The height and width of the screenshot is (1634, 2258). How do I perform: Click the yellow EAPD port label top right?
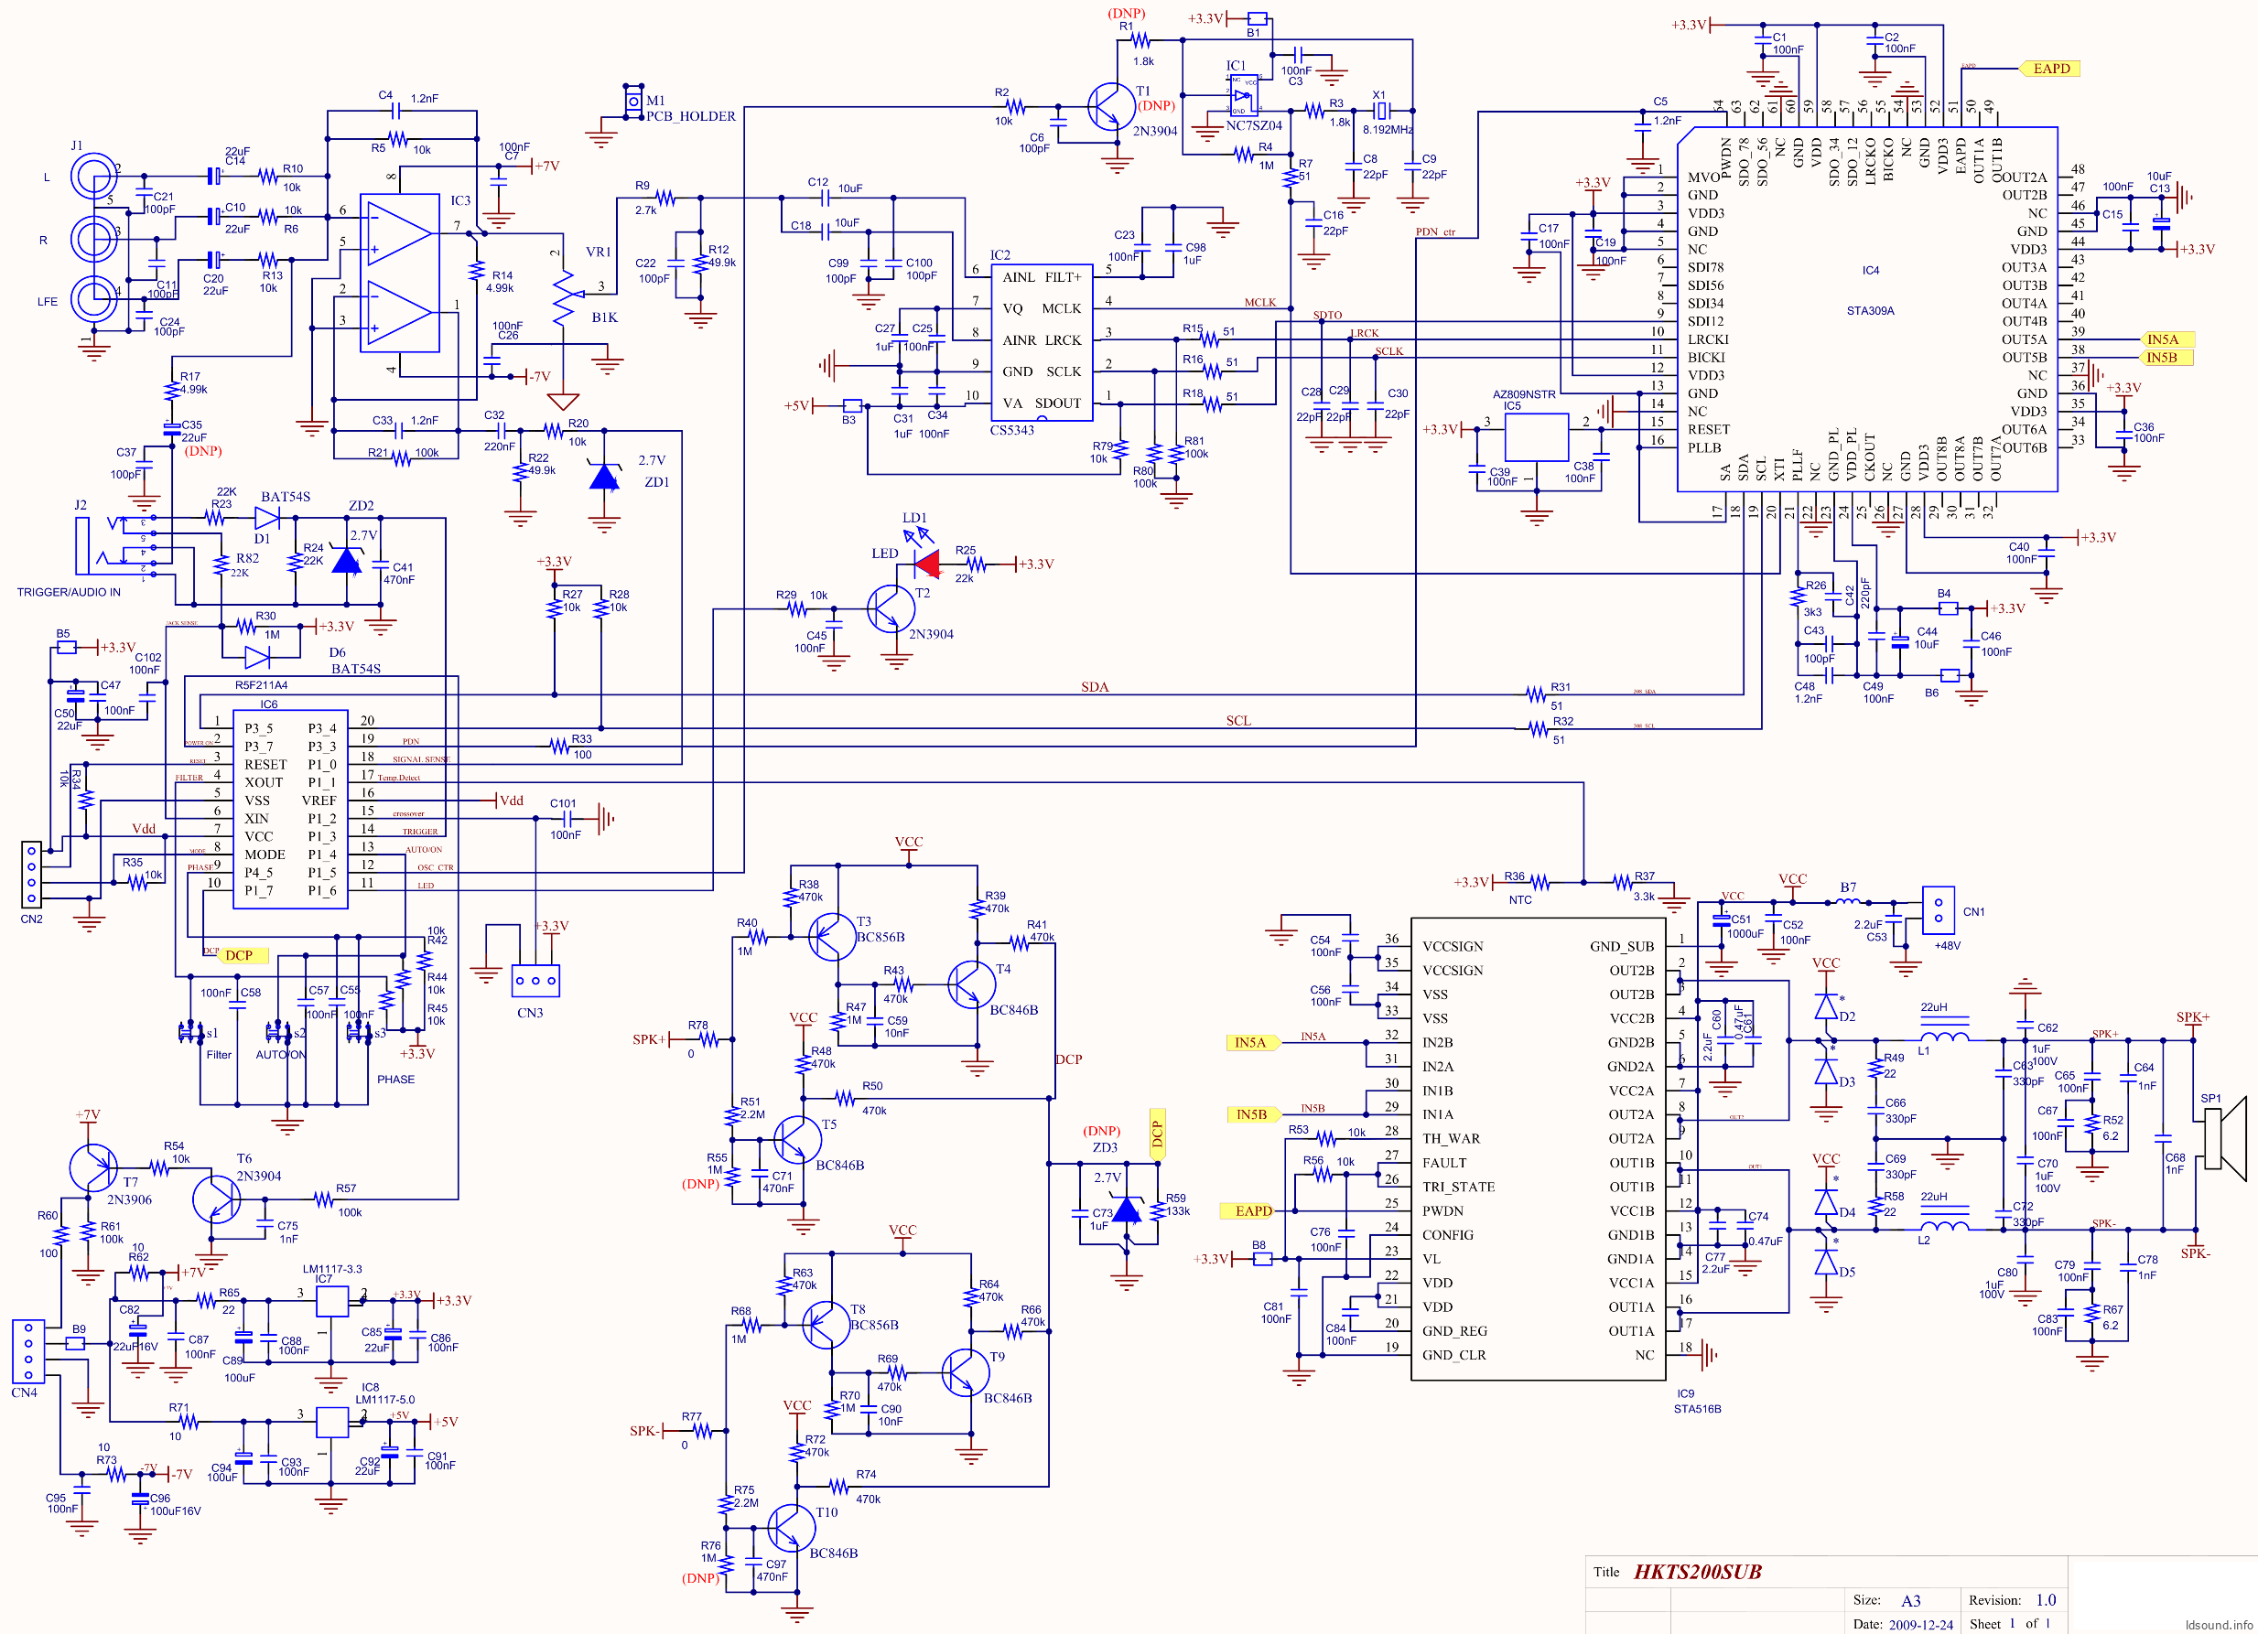[2050, 69]
